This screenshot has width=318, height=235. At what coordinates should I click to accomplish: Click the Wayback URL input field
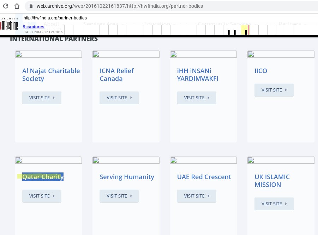pos(170,18)
